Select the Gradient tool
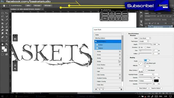 7,30
